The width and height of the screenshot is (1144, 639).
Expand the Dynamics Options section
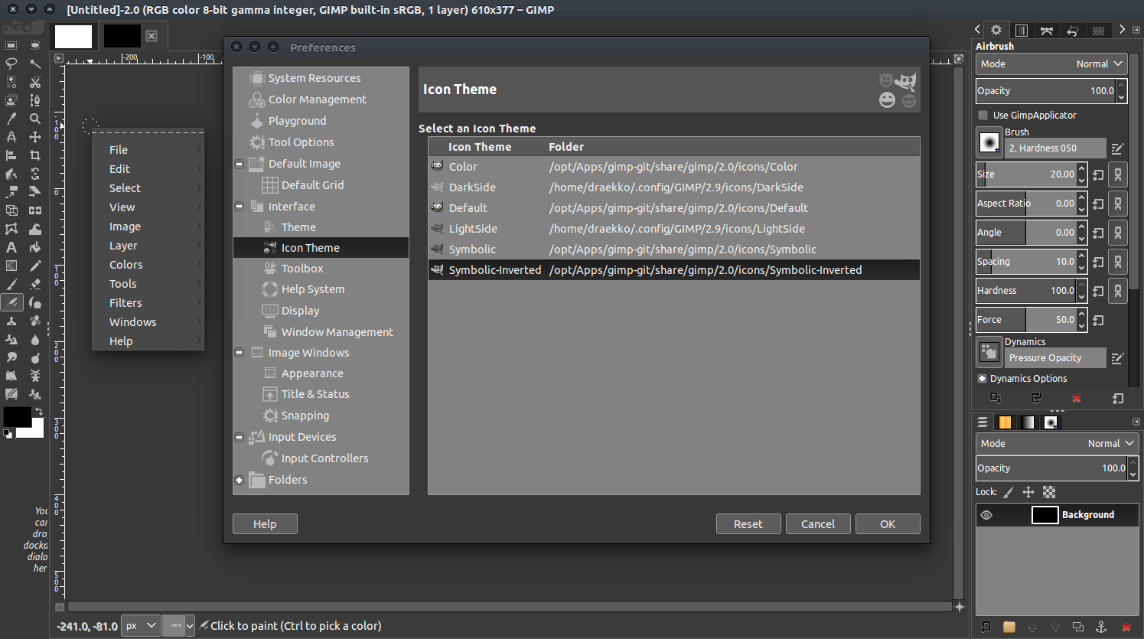tap(983, 379)
